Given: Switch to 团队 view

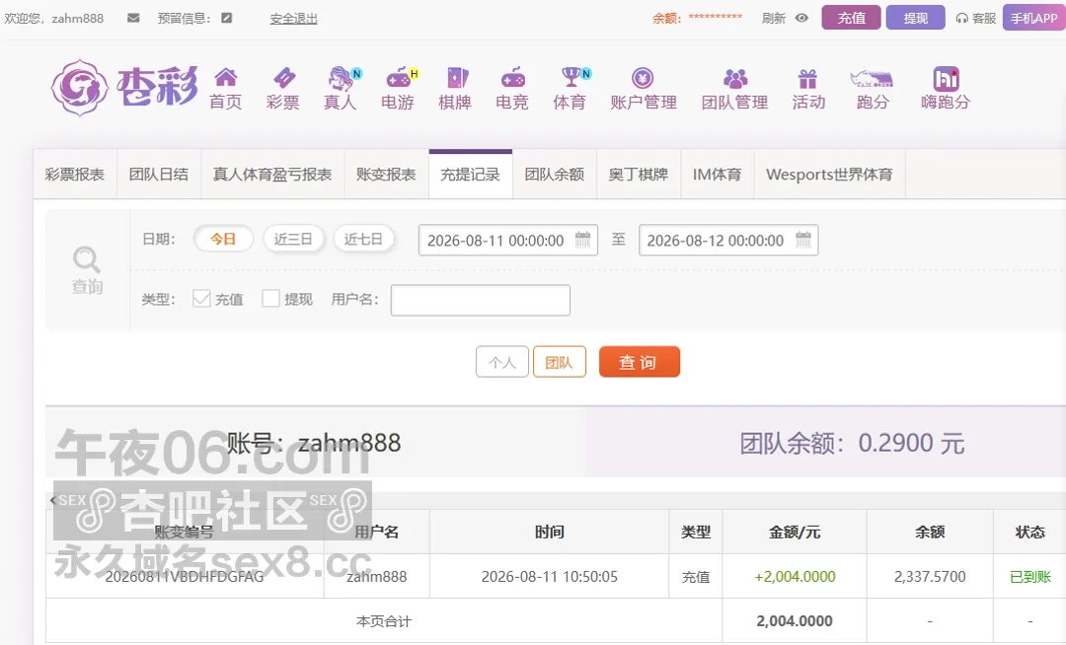Looking at the screenshot, I should 560,362.
